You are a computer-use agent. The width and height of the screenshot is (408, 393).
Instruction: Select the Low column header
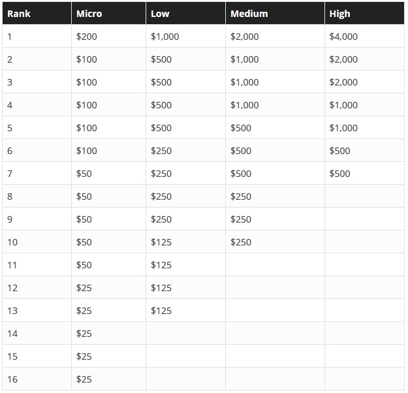pyautogui.click(x=186, y=13)
